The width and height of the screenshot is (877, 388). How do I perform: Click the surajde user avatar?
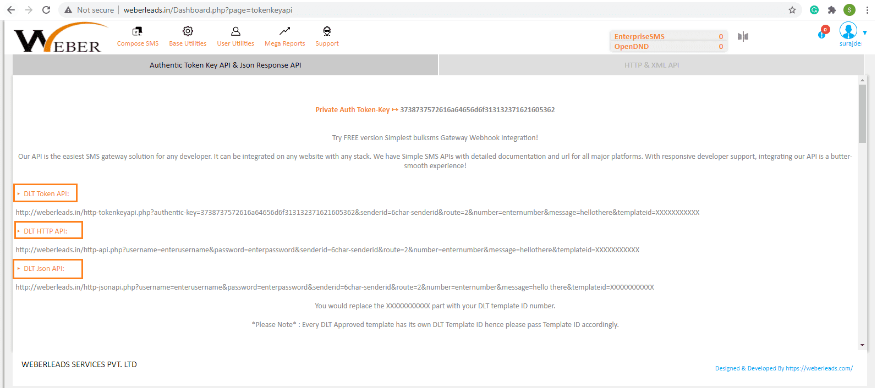848,31
